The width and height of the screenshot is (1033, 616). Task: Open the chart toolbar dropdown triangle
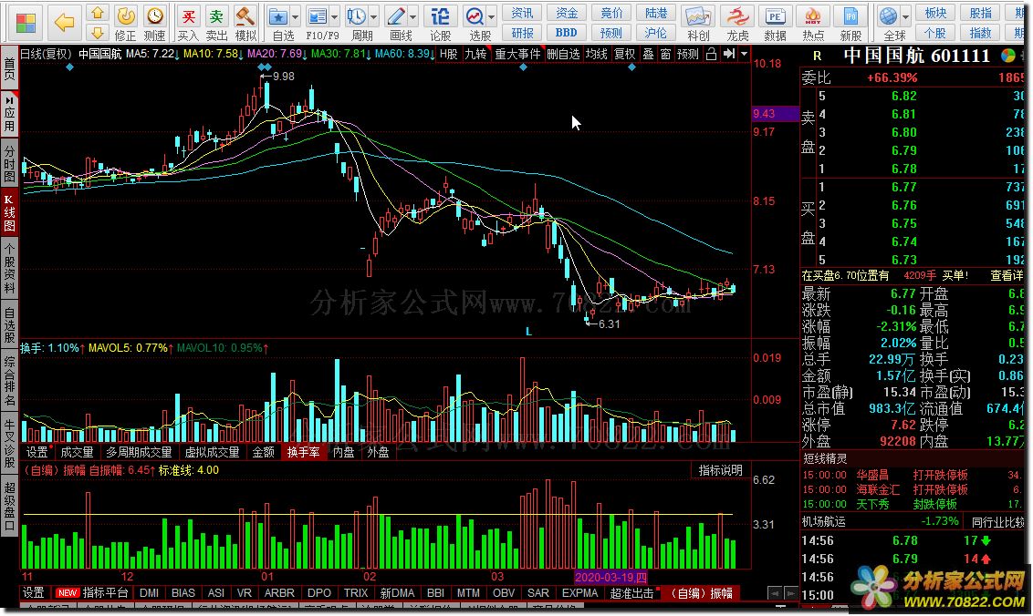point(745,54)
